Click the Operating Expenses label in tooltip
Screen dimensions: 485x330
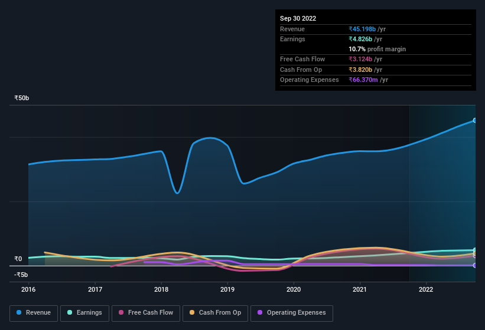point(310,80)
